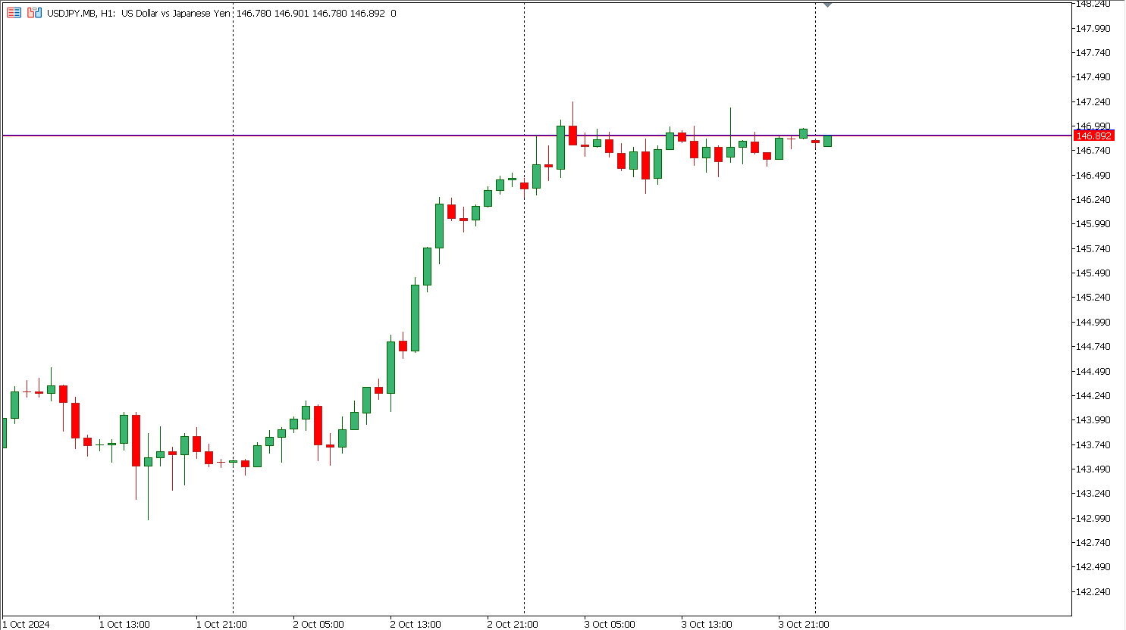Click the 3 Oct 13:00 time label
Viewport: 1126px width, 630px height.
(707, 624)
